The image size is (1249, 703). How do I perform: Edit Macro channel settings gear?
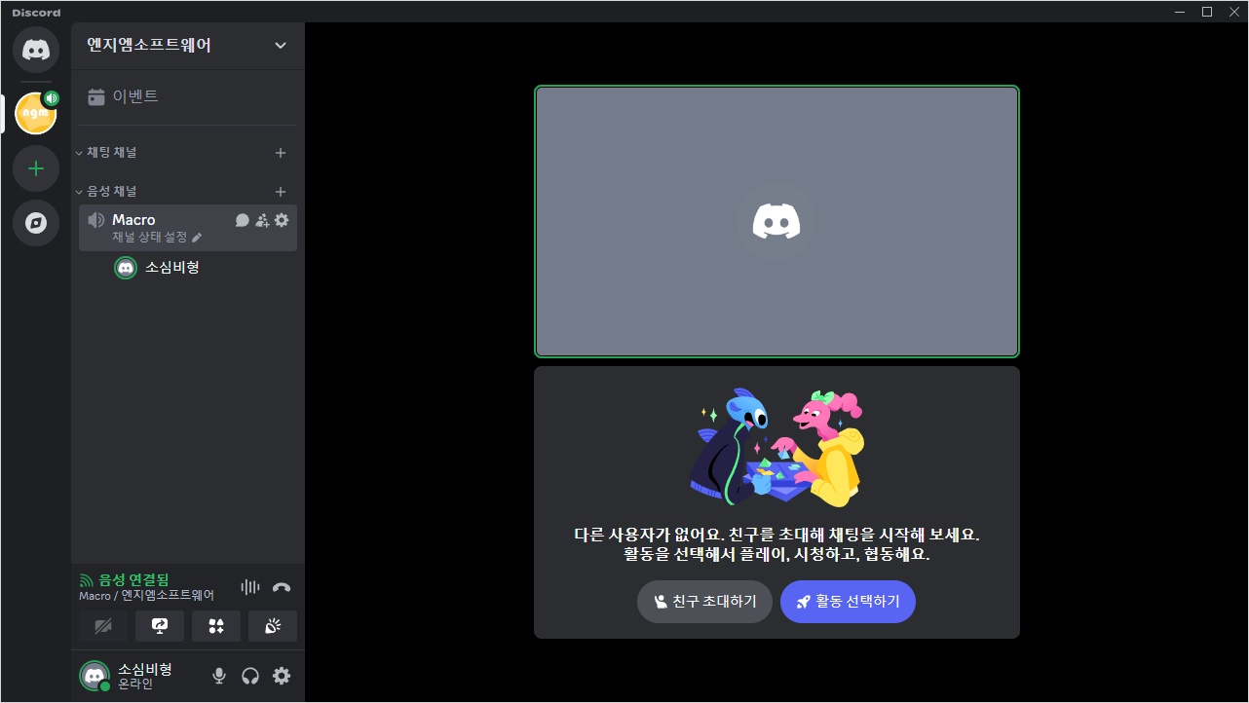click(282, 220)
